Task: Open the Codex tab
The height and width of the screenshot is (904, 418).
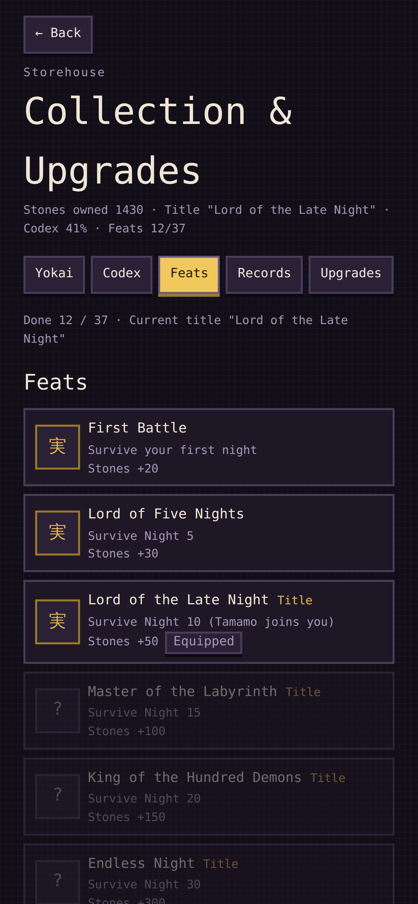Action: [121, 274]
